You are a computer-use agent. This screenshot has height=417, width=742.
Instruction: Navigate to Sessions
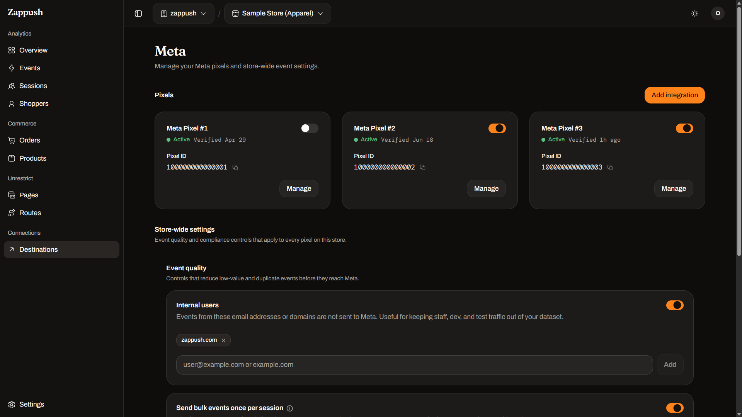click(x=62, y=86)
